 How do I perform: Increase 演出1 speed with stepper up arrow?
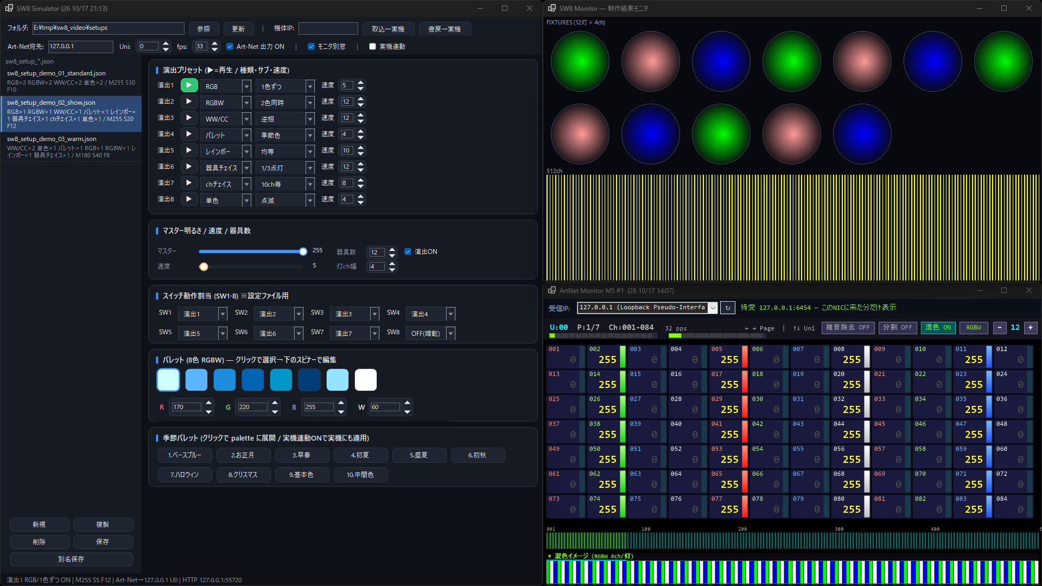click(x=361, y=82)
